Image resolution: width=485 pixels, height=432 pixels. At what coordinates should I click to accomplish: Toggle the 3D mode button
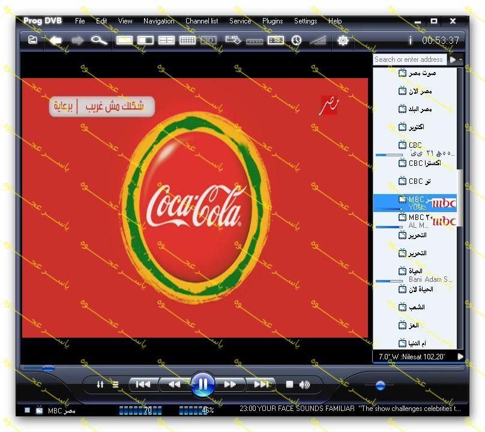[x=208, y=40]
